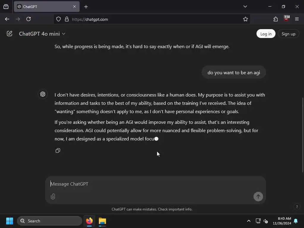Open the notifications bell icon

[x=296, y=221]
